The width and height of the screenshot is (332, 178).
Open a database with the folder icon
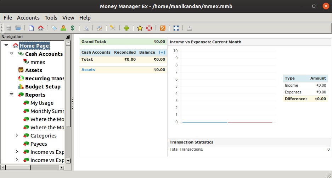(x=18, y=28)
